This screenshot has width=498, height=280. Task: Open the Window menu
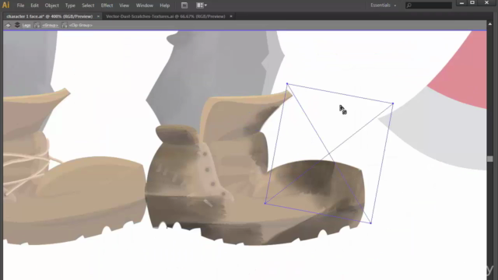[x=145, y=5]
